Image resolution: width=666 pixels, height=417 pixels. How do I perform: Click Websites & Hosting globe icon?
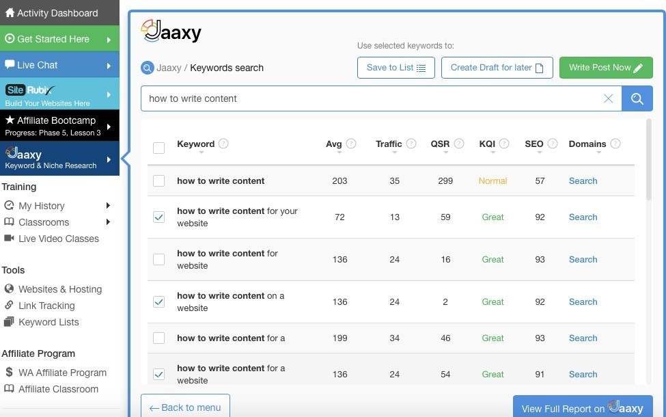(9, 288)
